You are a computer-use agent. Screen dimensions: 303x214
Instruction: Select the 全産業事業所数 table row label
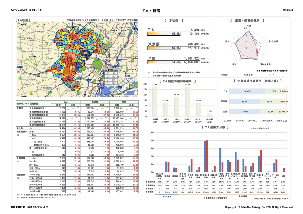[x=37, y=108]
